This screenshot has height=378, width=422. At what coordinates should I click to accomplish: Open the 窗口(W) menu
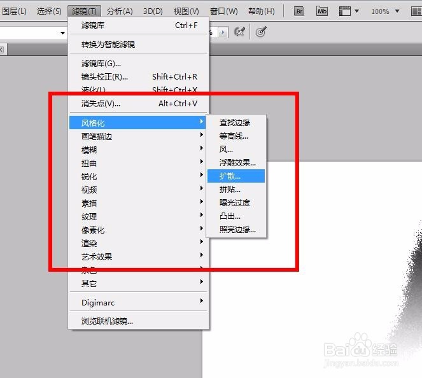tap(223, 11)
